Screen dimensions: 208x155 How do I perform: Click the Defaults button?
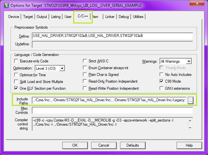pyautogui.click(x=133, y=145)
